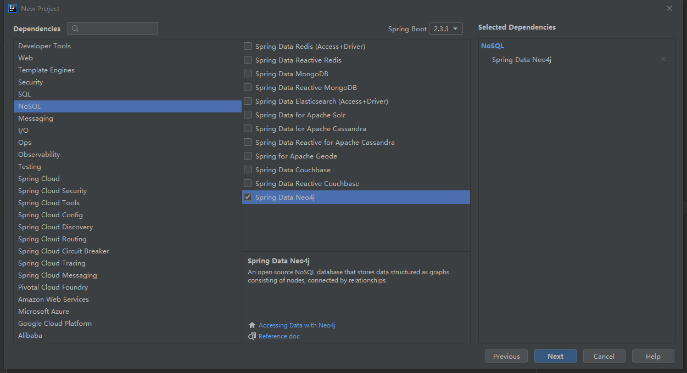Click the home icon beside Accessing Data with Neo4j
Image resolution: width=687 pixels, height=373 pixels.
point(251,325)
